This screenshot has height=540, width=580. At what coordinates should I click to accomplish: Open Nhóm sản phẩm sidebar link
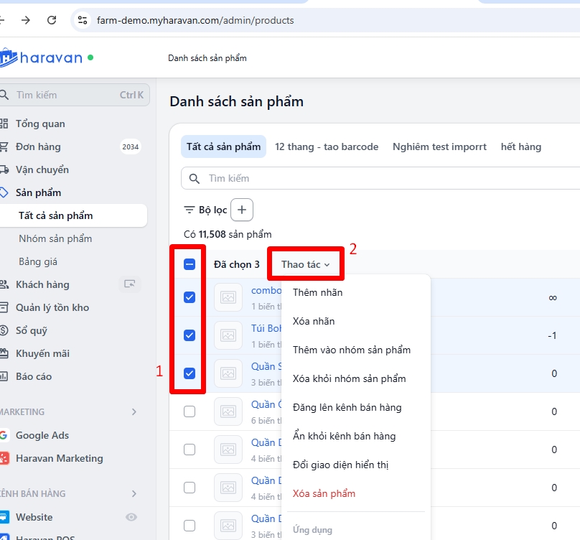(x=55, y=238)
